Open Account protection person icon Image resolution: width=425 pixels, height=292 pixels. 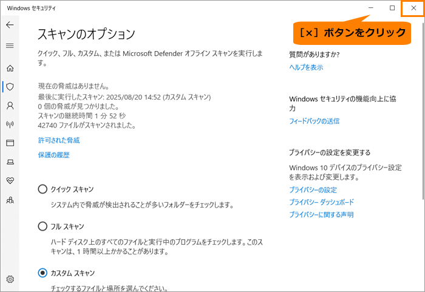(10, 106)
